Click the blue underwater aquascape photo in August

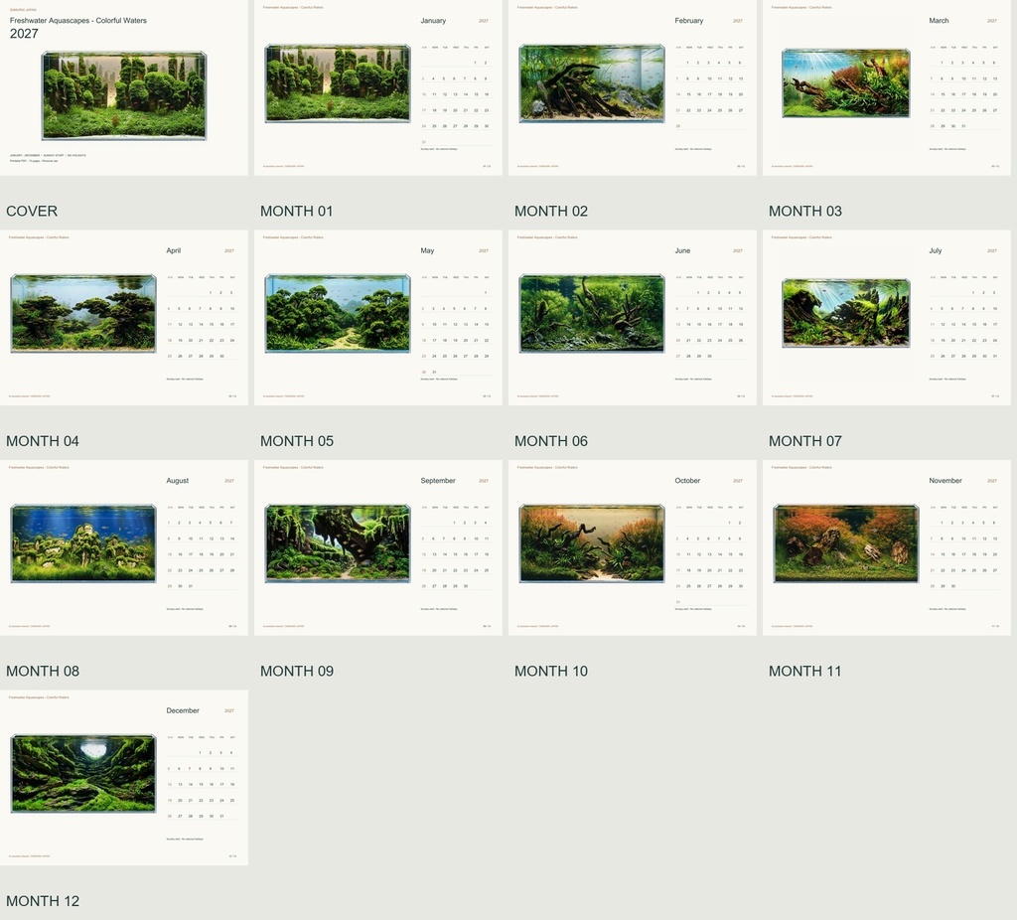point(83,543)
